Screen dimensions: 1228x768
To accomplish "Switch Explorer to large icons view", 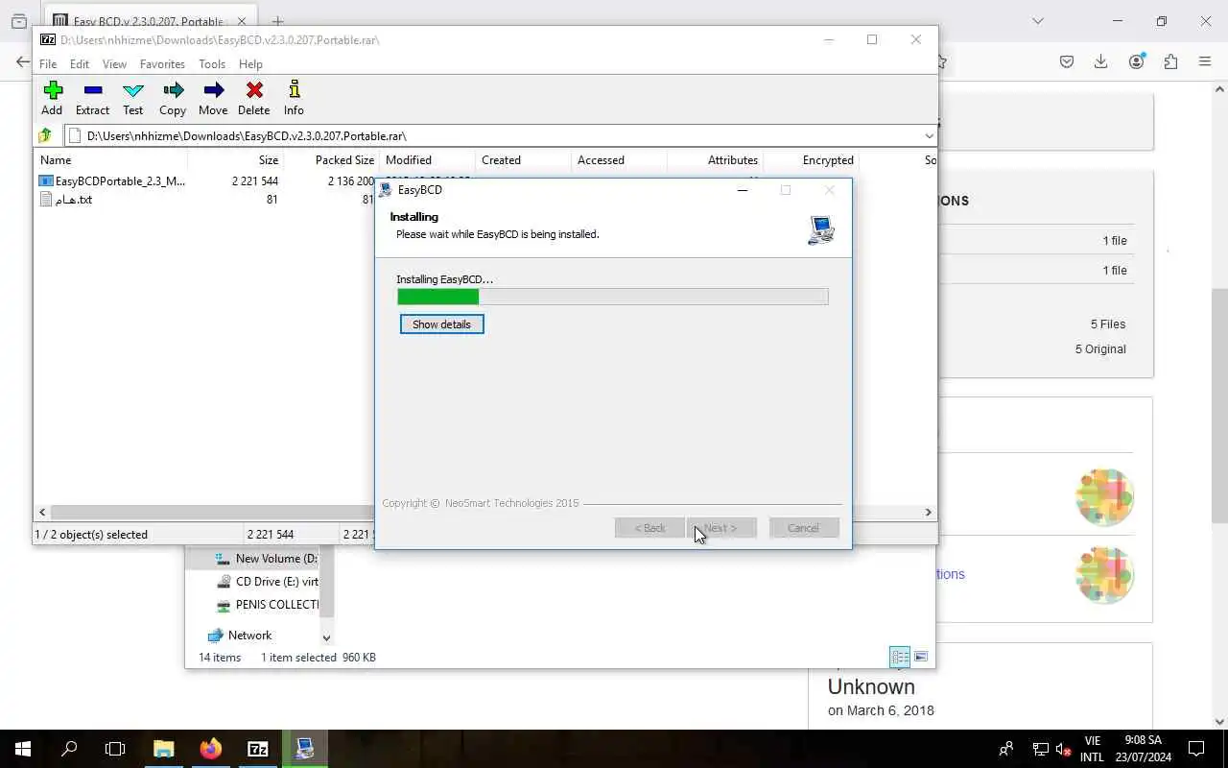I will 921,658.
